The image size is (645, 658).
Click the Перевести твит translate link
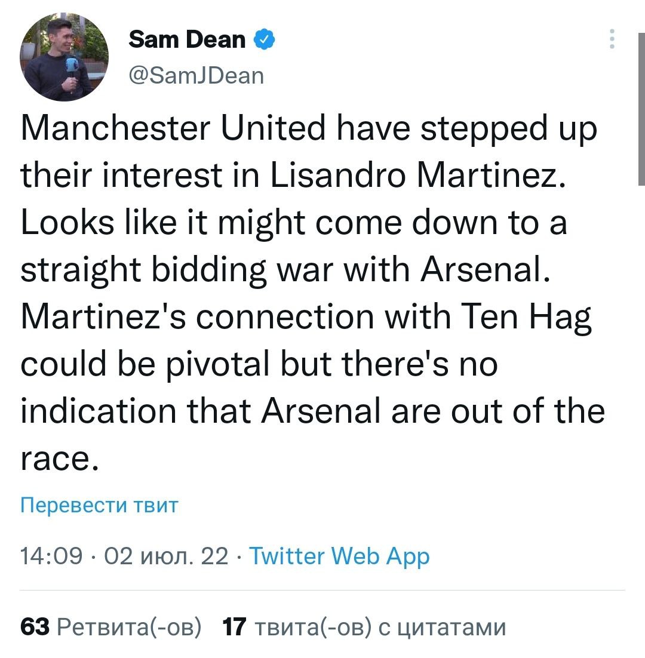[x=99, y=505]
